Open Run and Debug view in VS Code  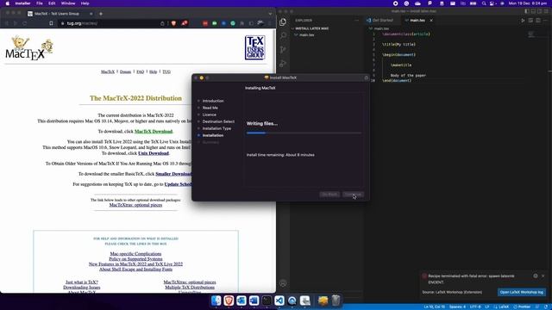pos(283,64)
